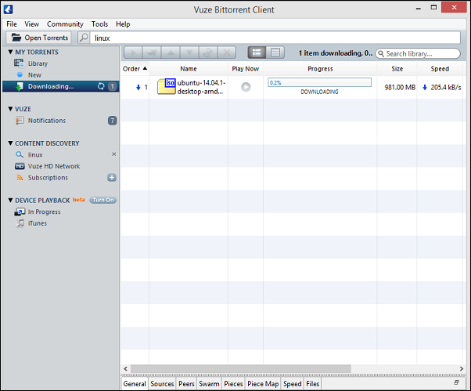
Task: Click the iTunes music note icon
Action: click(20, 223)
